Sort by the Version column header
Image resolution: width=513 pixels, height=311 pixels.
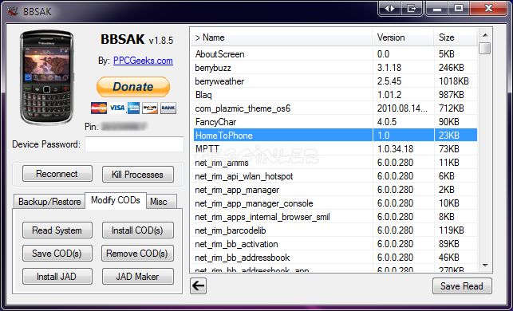pyautogui.click(x=403, y=37)
